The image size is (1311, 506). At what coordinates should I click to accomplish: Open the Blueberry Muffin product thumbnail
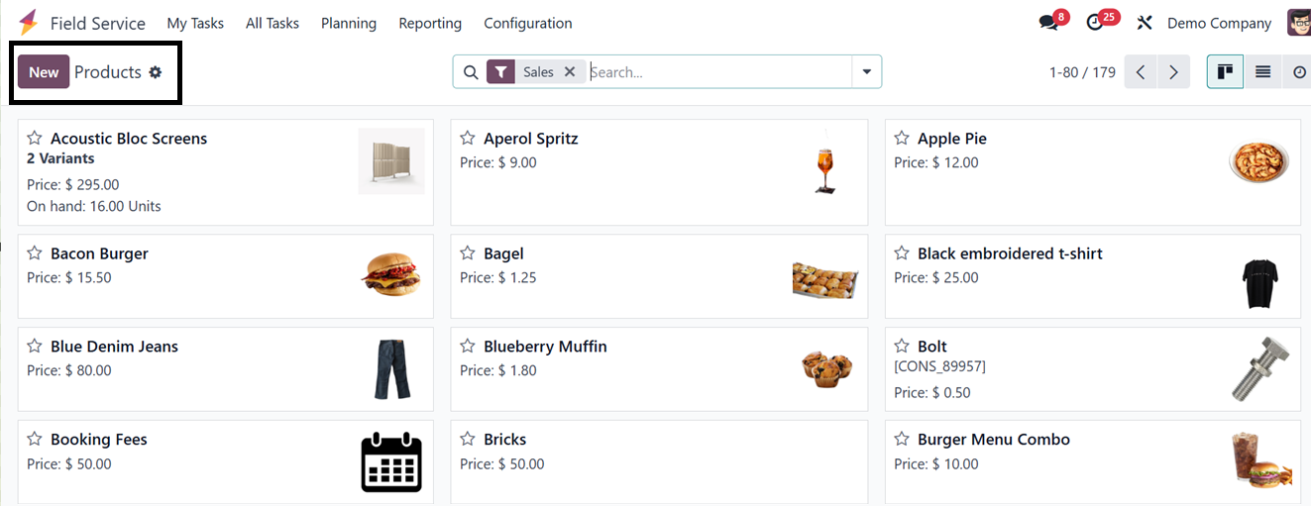[826, 368]
